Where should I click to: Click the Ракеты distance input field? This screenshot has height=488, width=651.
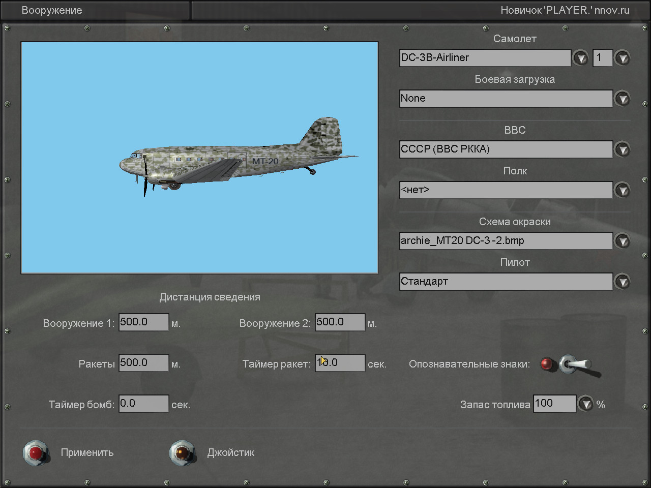click(x=143, y=363)
